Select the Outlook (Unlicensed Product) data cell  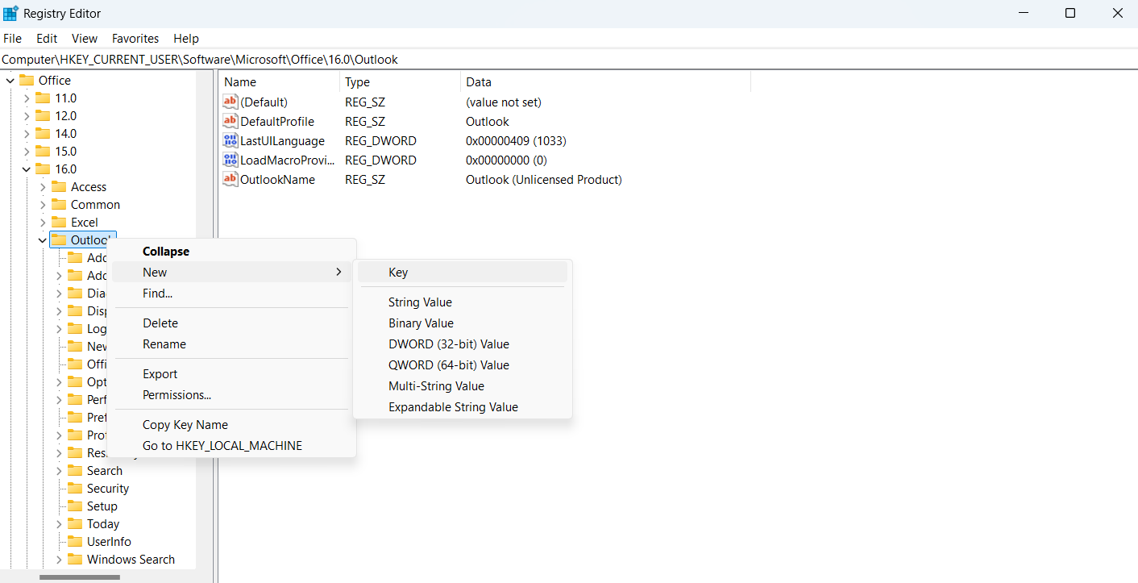point(544,180)
